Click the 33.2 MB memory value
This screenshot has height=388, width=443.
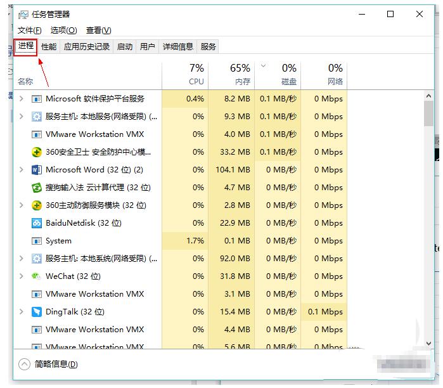coord(235,152)
